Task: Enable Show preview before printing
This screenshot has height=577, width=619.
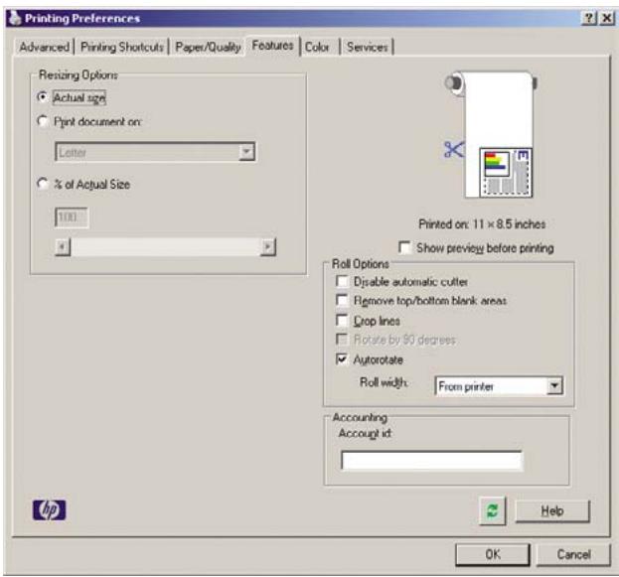Action: click(404, 247)
